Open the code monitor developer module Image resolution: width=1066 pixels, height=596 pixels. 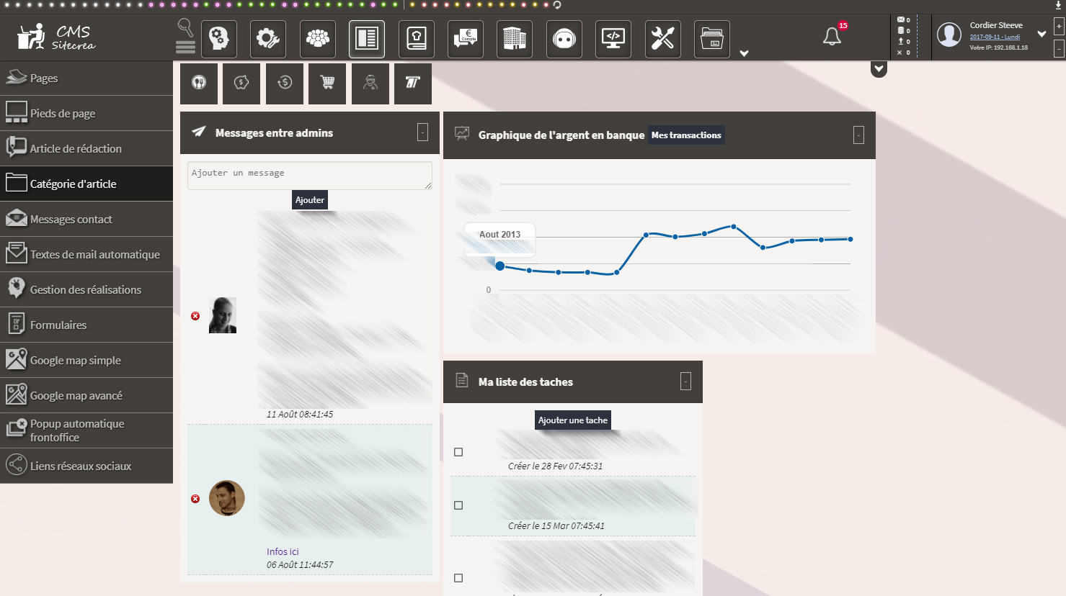click(x=613, y=39)
